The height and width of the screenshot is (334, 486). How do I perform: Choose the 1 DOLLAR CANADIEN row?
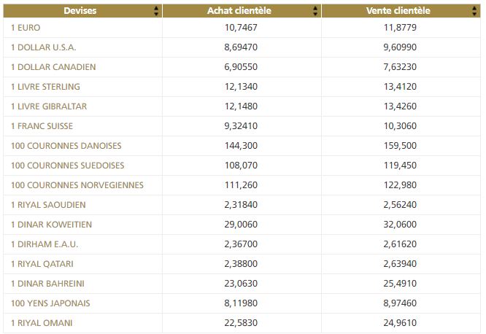tap(53, 67)
